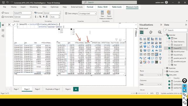Collapse the Data pane
The height and width of the screenshot is (106, 188).
point(186,25)
